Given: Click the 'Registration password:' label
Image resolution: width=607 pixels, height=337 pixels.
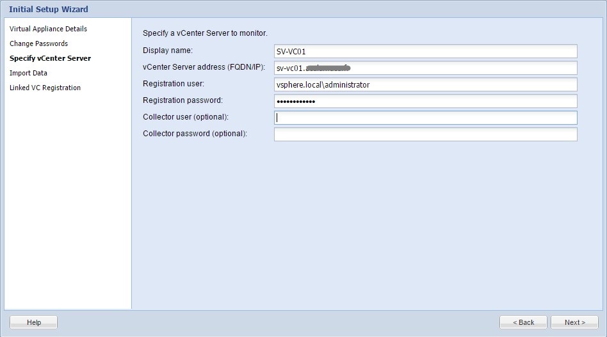Looking at the screenshot, I should pyautogui.click(x=182, y=100).
